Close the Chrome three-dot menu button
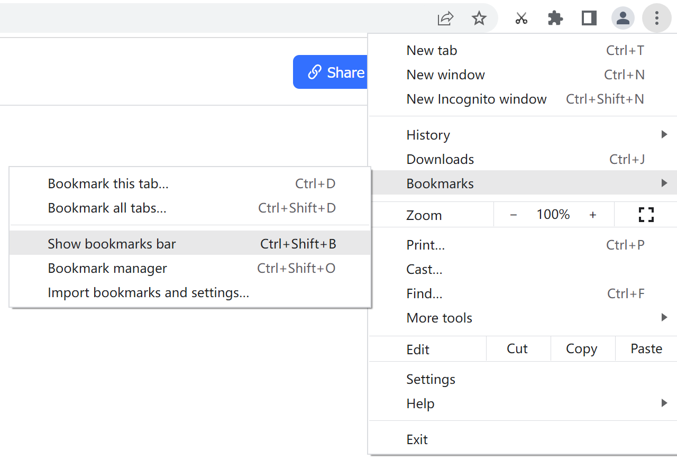The image size is (677, 460). (x=656, y=19)
